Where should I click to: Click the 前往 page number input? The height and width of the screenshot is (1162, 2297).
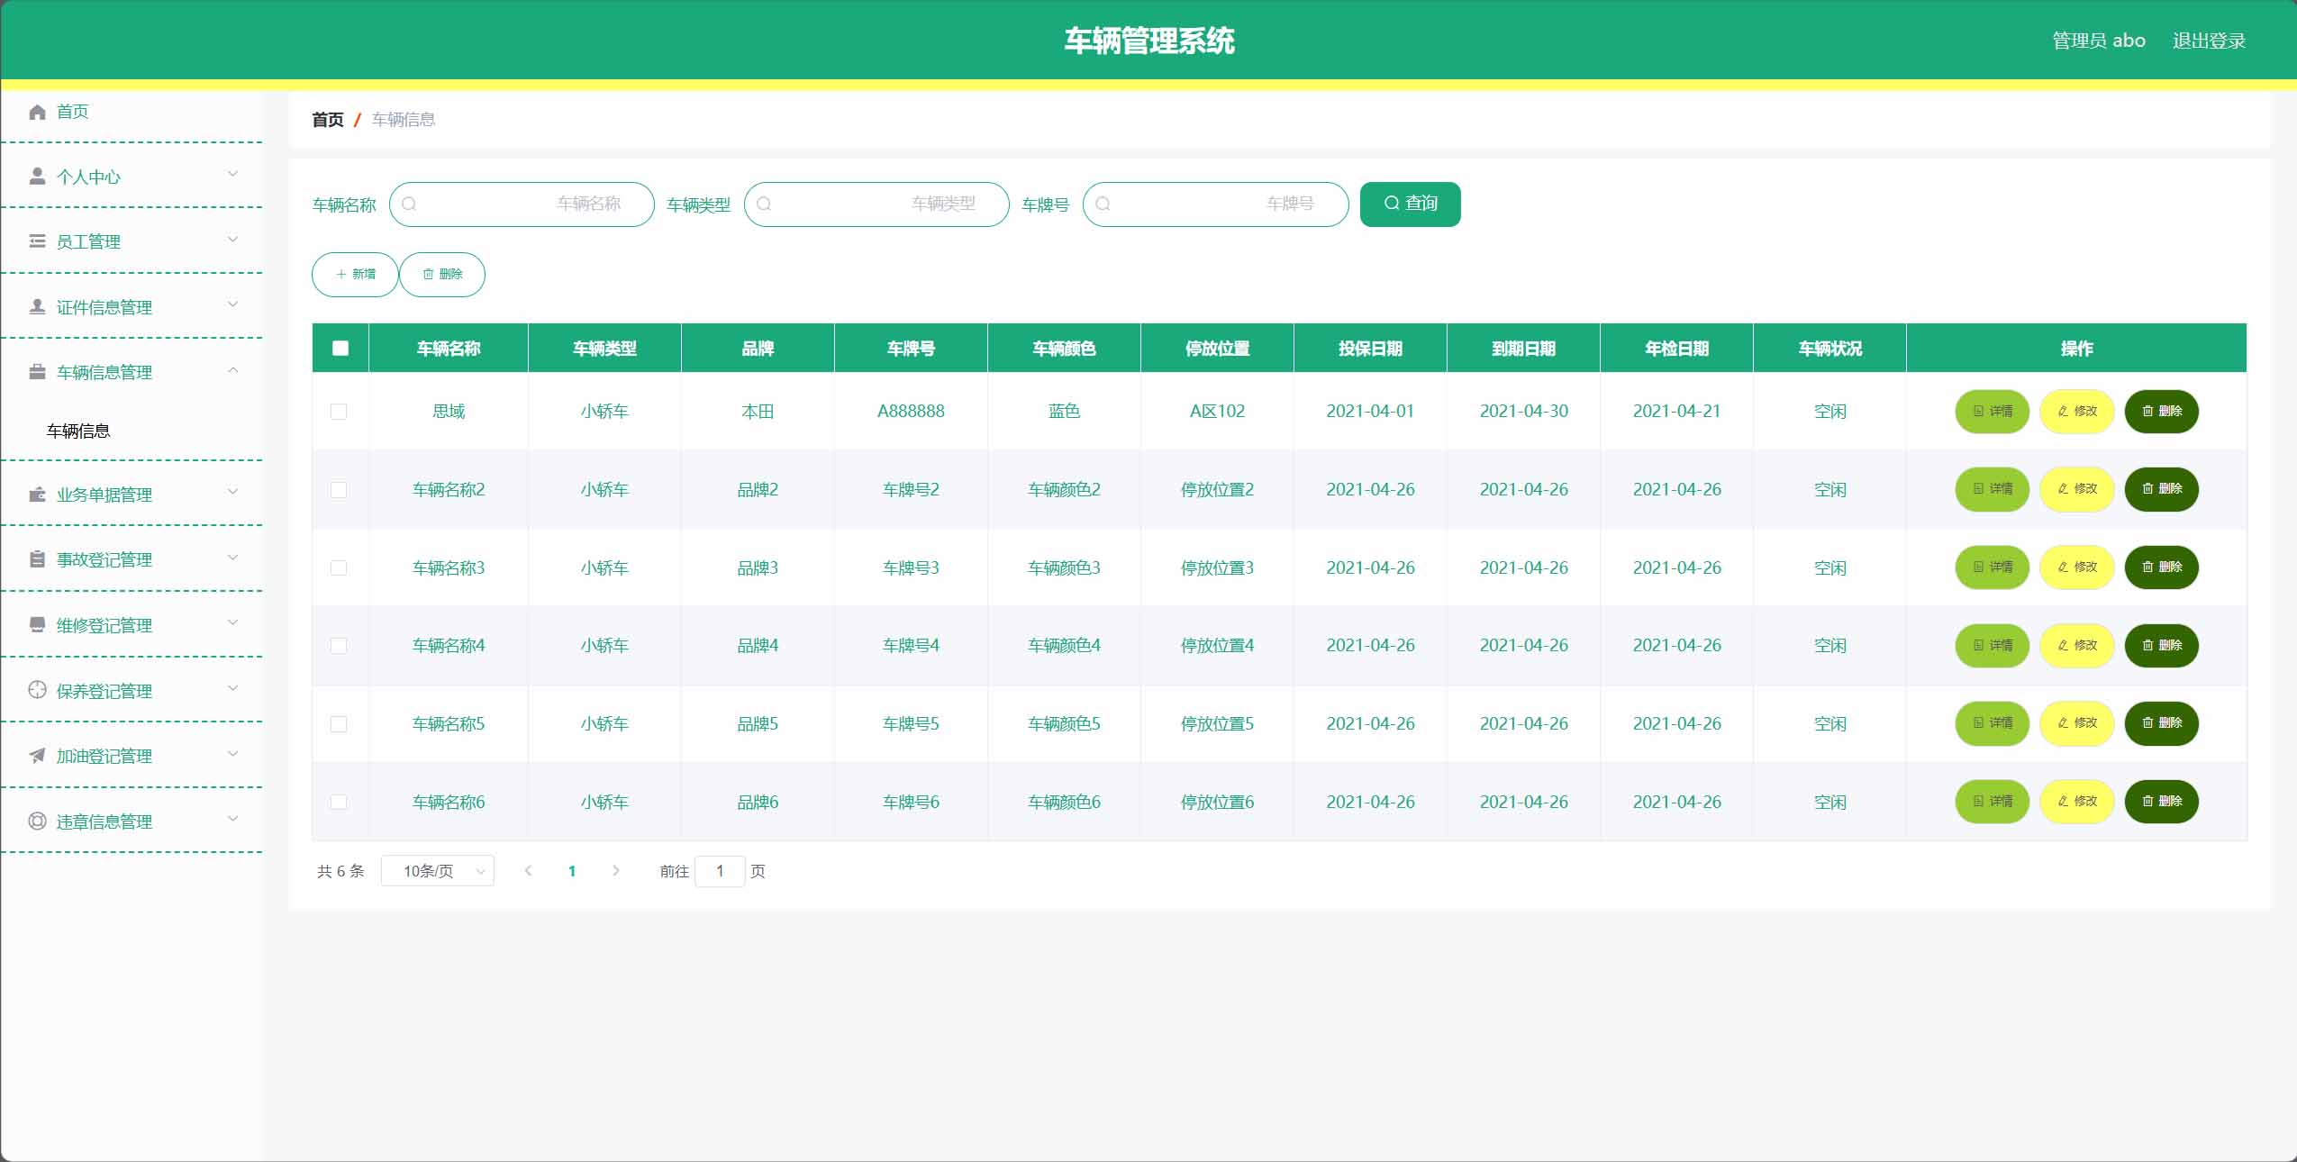pyautogui.click(x=720, y=871)
